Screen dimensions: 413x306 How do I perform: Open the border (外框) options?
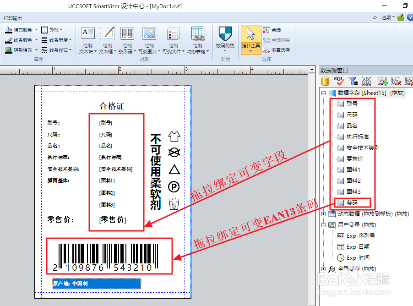52,30
